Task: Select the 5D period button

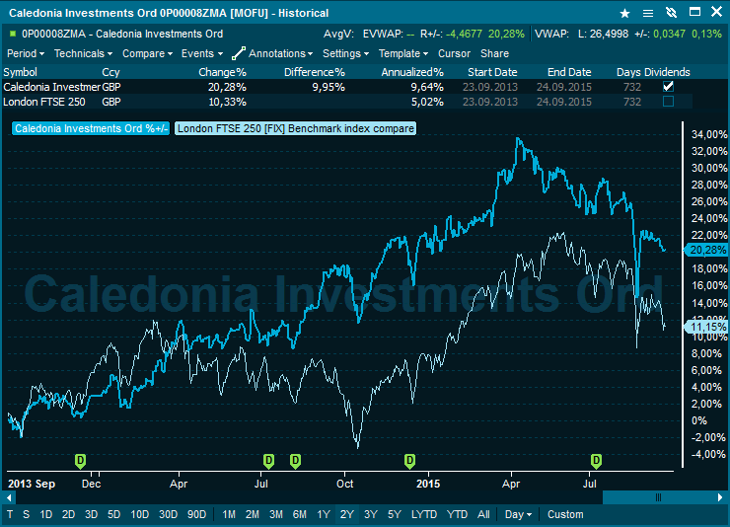Action: click(x=113, y=514)
